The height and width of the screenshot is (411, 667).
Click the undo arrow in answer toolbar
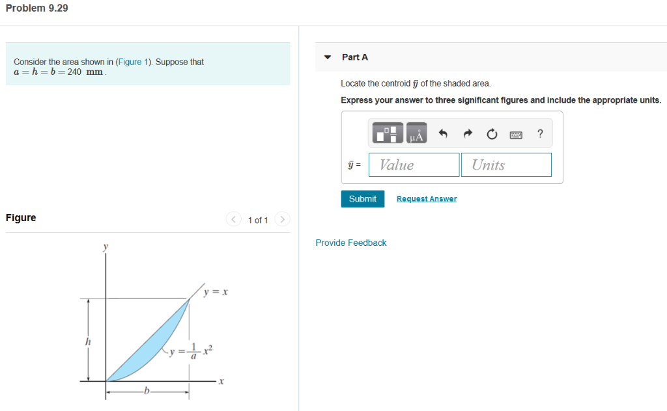445,133
